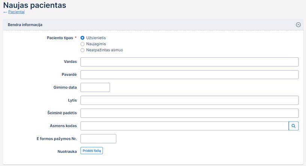This screenshot has height=166, width=306.
Task: Click the Asmens kodas input box
Action: tap(184, 126)
